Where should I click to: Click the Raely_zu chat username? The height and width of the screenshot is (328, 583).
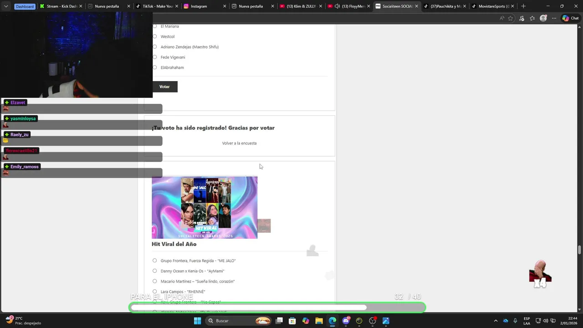[20, 134]
